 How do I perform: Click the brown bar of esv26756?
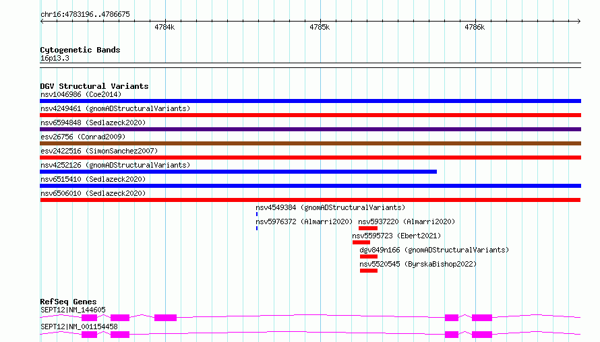310,143
